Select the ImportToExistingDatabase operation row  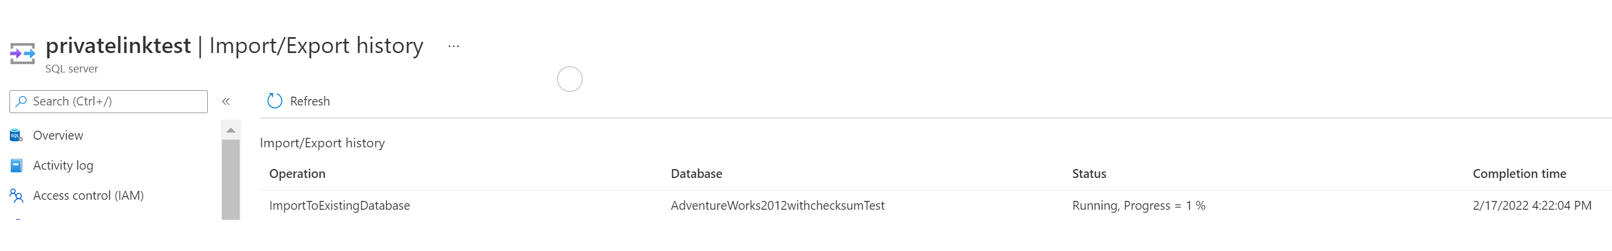(x=935, y=206)
